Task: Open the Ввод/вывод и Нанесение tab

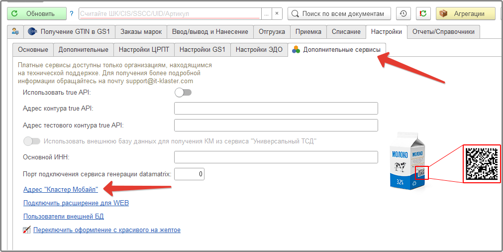Action: coord(210,32)
